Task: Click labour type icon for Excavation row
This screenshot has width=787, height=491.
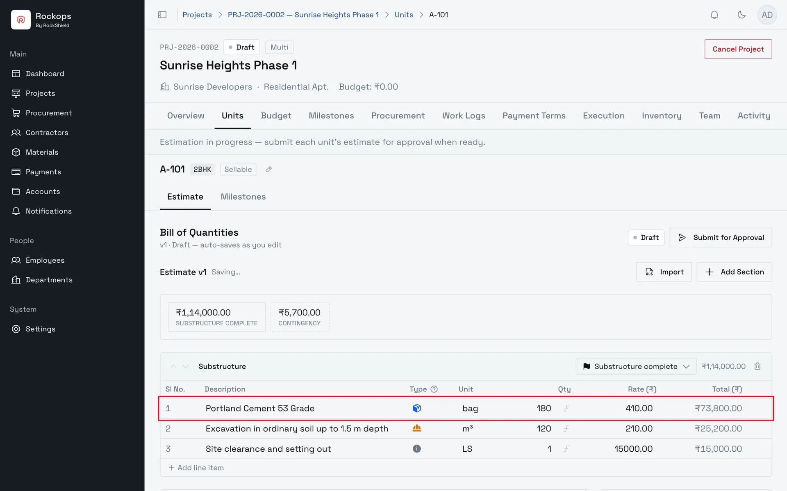Action: click(x=416, y=428)
